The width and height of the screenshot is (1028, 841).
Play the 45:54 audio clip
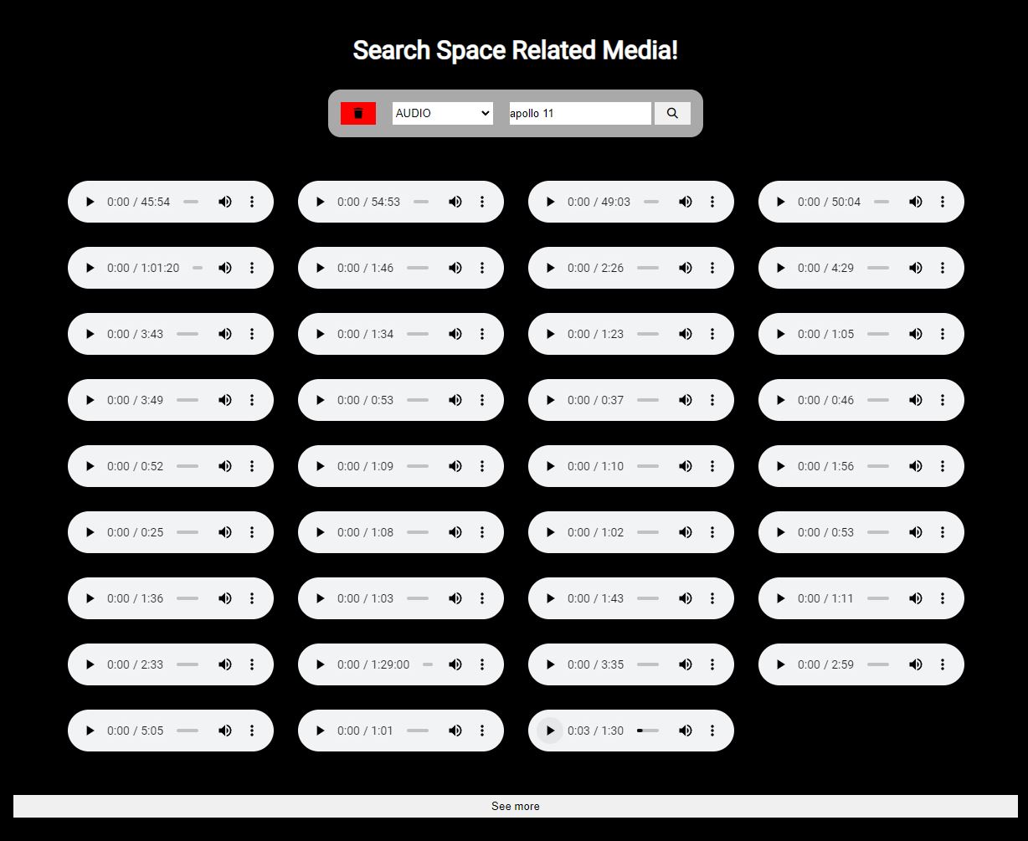pyautogui.click(x=90, y=202)
